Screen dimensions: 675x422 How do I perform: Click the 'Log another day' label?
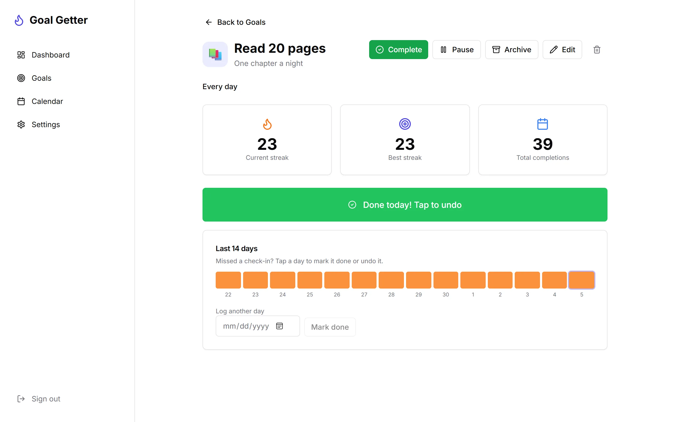(x=240, y=311)
